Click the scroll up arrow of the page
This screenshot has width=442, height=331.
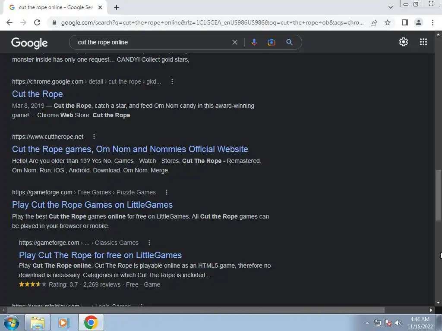438,34
